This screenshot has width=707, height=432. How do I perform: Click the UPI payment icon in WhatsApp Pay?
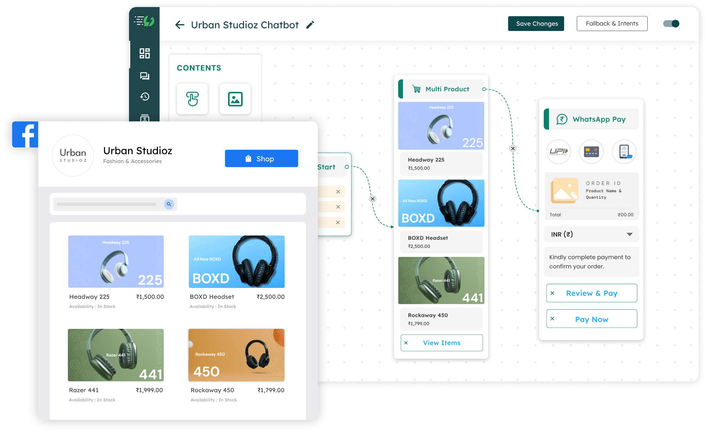(559, 151)
